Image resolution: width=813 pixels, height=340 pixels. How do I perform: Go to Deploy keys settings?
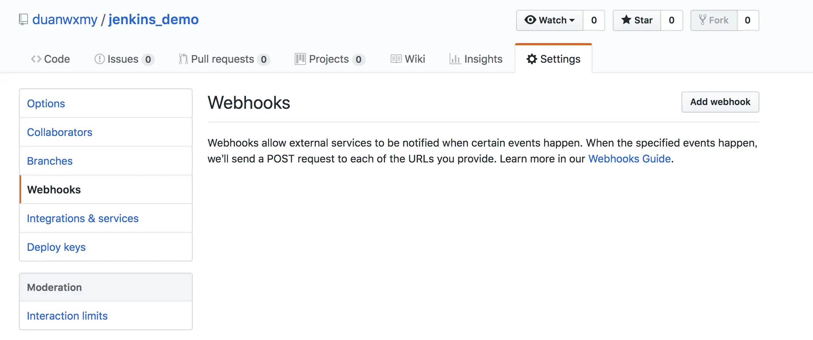(x=56, y=247)
